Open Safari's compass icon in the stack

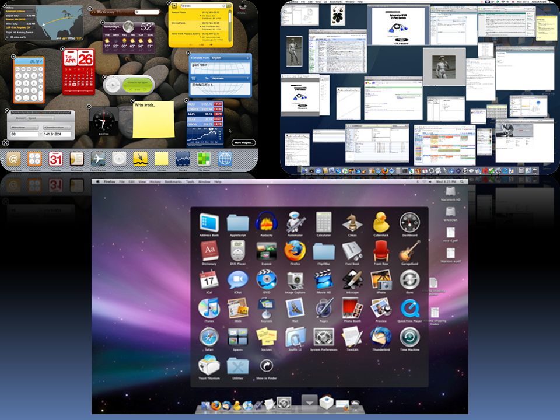point(209,337)
